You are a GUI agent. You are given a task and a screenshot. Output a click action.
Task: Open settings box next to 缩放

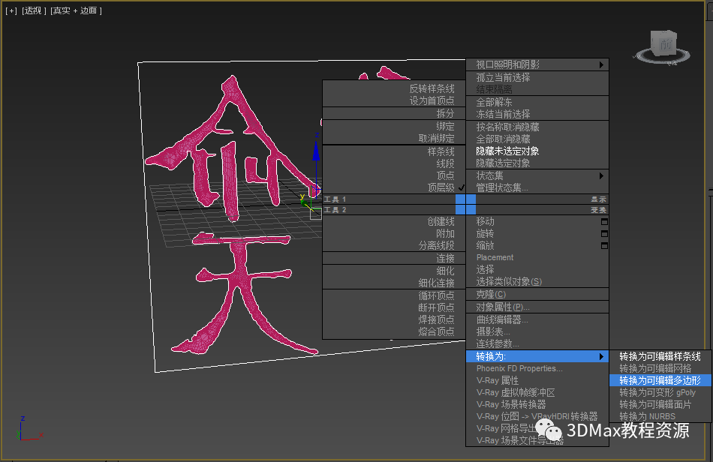coord(604,246)
